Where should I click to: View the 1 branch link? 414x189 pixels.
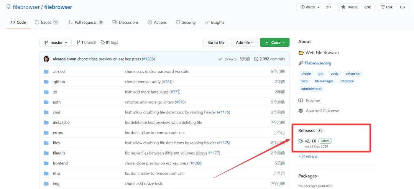[86, 42]
